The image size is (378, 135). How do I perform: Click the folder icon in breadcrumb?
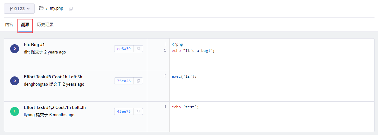tap(41, 9)
